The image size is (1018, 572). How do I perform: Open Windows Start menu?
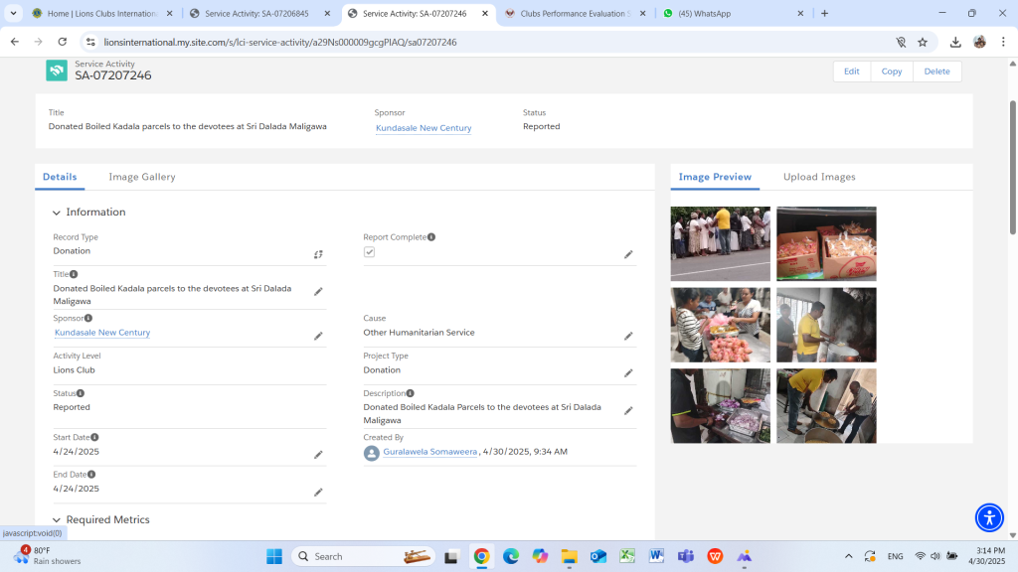pos(274,556)
